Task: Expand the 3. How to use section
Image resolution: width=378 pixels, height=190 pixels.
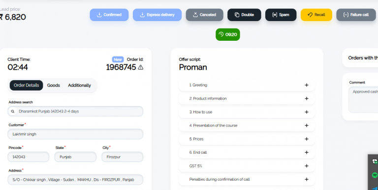Action: 247,112
